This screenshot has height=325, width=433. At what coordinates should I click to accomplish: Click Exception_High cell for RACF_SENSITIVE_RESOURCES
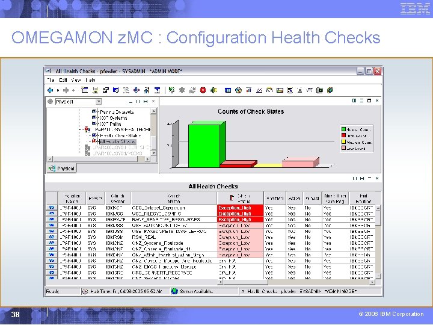[x=240, y=219]
